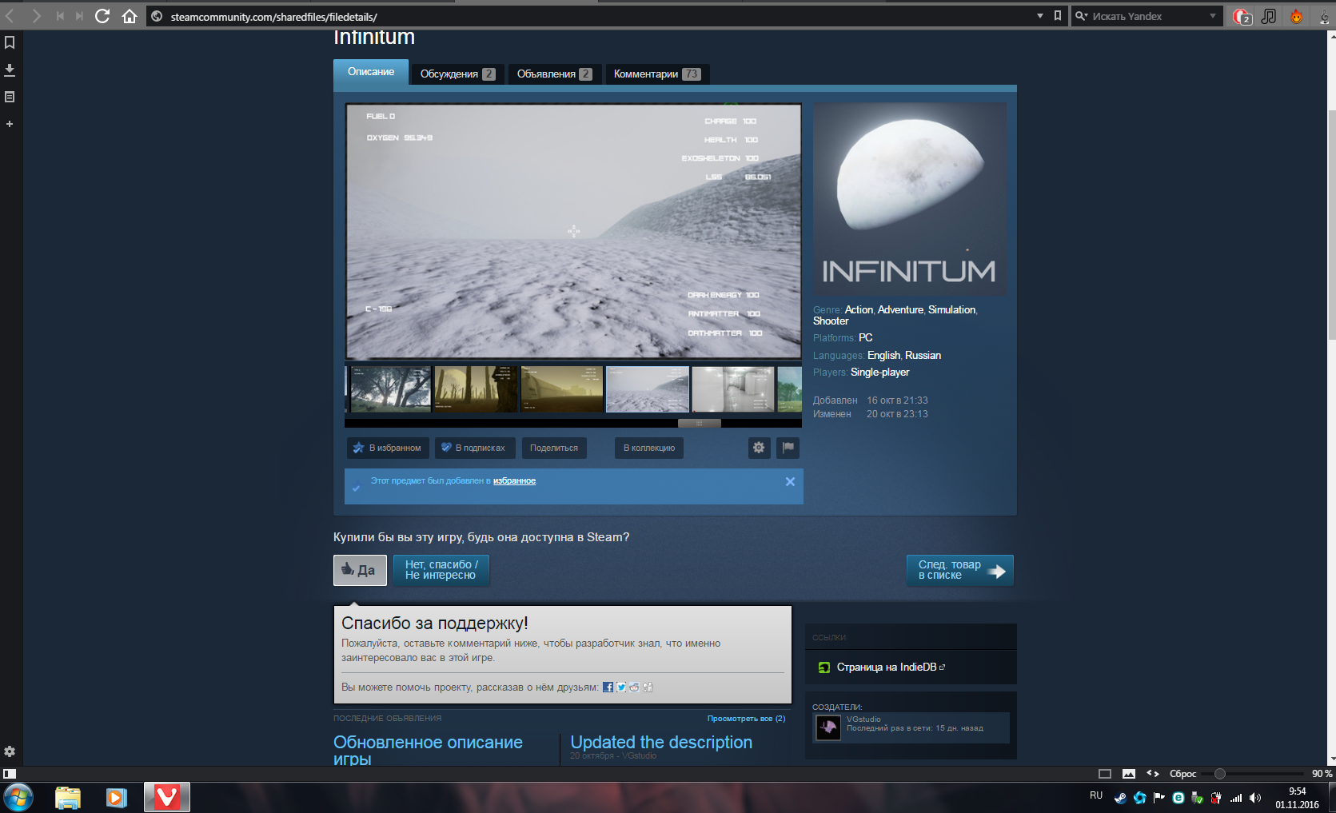Open the browser home page
The image size is (1336, 813).
tap(130, 16)
